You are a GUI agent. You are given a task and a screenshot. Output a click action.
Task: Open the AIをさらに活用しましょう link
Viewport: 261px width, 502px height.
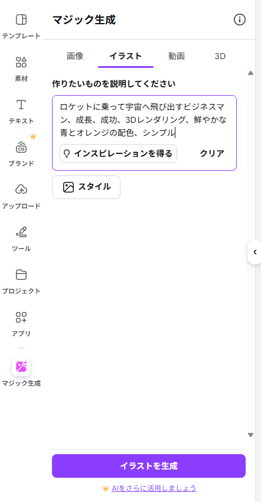154,488
